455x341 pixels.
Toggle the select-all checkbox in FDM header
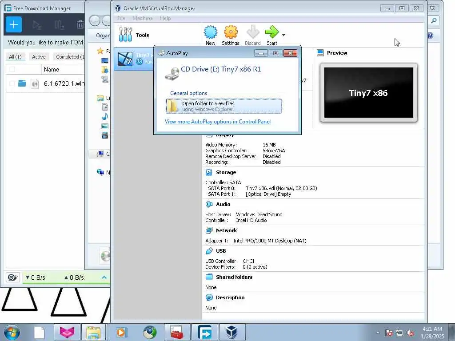pos(12,69)
